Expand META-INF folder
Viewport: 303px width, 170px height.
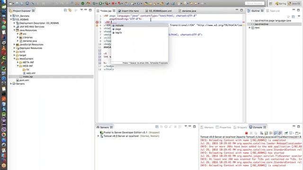[18, 62]
